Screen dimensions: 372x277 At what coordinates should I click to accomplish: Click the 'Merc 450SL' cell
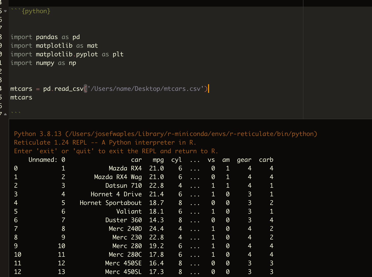pyautogui.click(x=123, y=272)
